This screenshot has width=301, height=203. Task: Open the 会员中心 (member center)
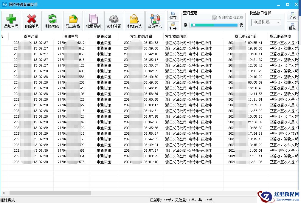155,21
